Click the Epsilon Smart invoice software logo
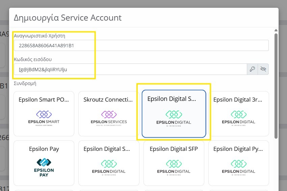The width and height of the screenshot is (287, 191). tap(44, 117)
